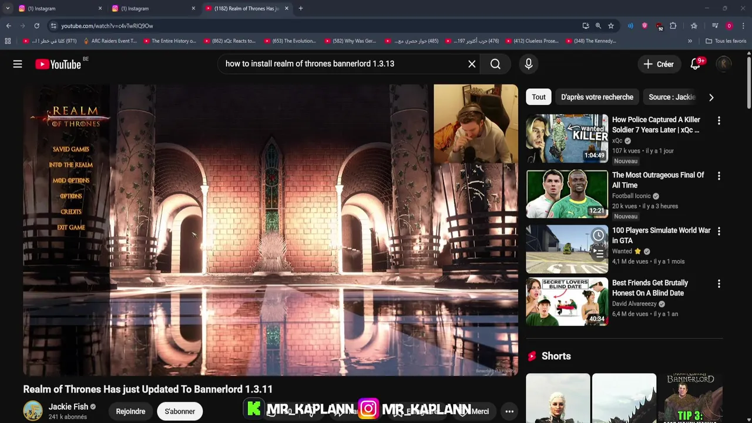This screenshot has height=423, width=752.
Task: Open the Jackie Fish channel name
Action: point(68,407)
